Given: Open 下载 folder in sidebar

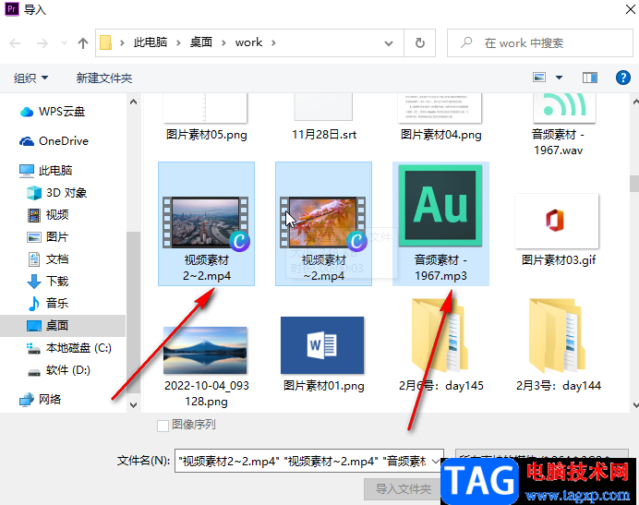Looking at the screenshot, I should click(x=48, y=281).
